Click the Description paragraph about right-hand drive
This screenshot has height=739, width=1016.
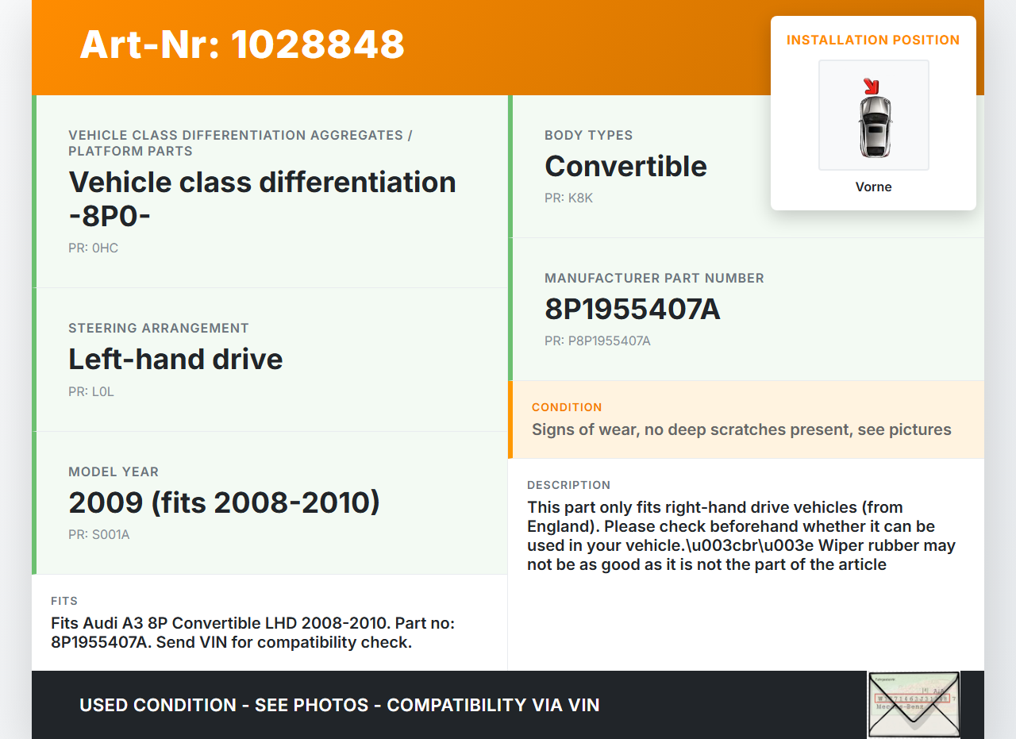click(741, 536)
